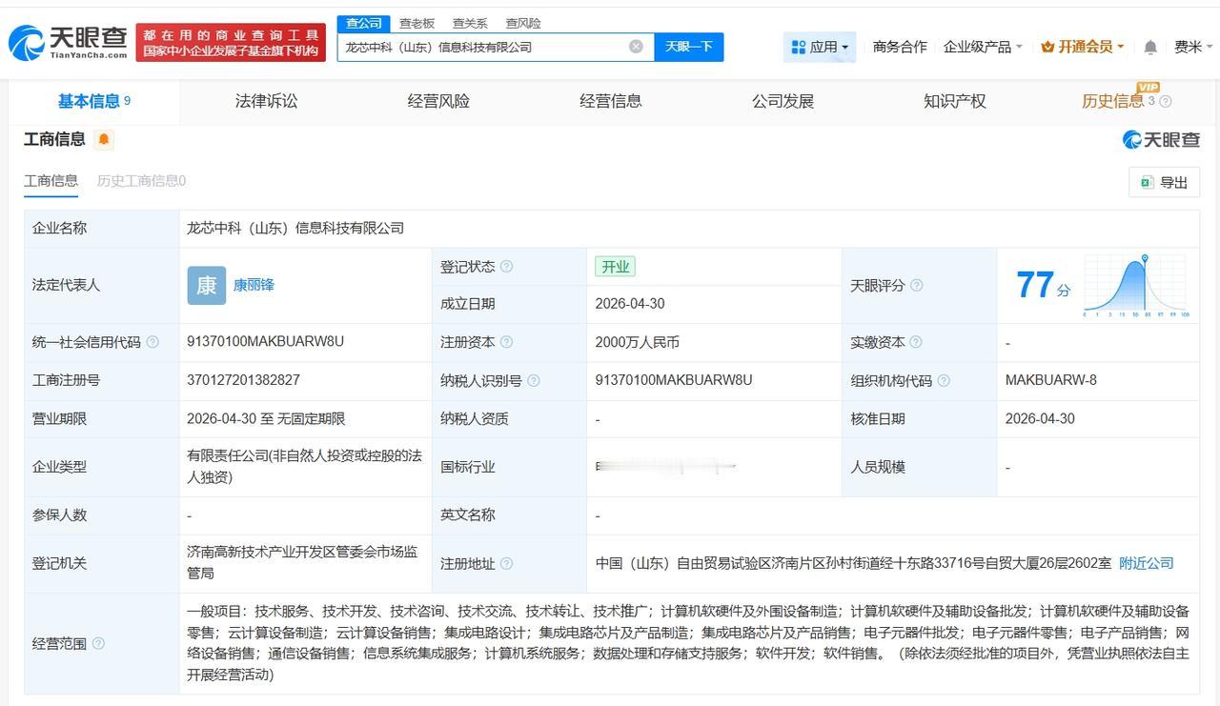
Task: Switch to the 知识产权 tab
Action: (954, 101)
